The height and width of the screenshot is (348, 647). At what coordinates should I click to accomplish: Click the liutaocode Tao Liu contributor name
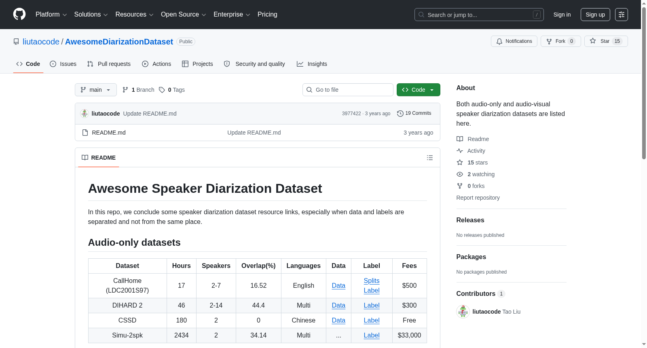pos(497,312)
